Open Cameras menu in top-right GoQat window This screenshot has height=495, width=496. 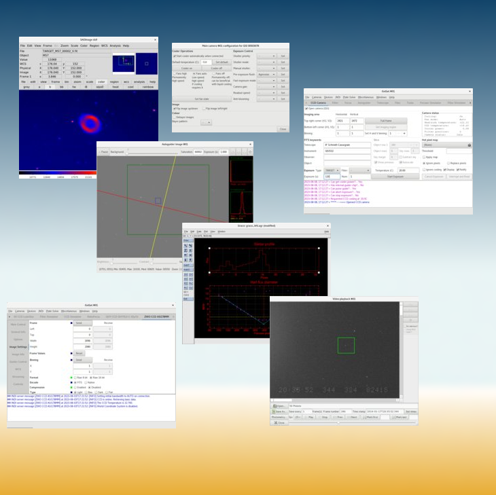pos(317,97)
